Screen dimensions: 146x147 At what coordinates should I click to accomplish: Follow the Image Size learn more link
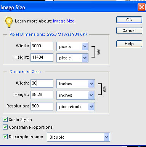pyautogui.click(x=64, y=21)
